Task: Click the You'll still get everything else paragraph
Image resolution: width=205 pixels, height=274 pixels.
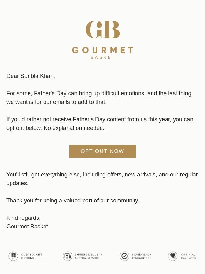Action: click(x=102, y=179)
